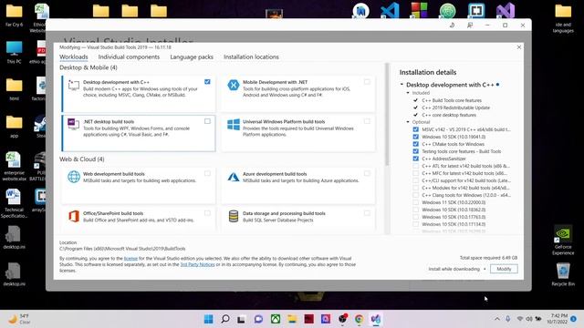Check the .NET desktop build tools workload
The image size is (584, 328).
coord(207,121)
